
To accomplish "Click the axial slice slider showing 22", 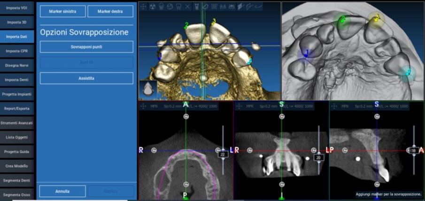I will (x=223, y=153).
